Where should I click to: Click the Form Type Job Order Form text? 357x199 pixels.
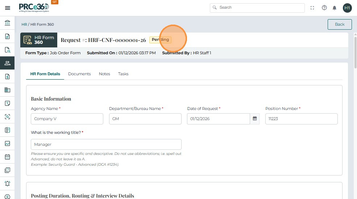[x=53, y=53]
